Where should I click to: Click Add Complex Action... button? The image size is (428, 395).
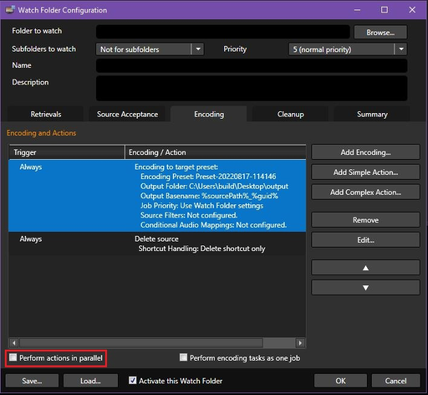coord(366,192)
